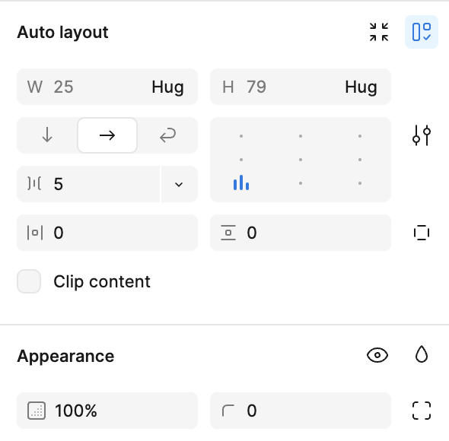Viewport: 449px width, 441px height.
Task: Click individual corner radius icon
Action: click(422, 411)
